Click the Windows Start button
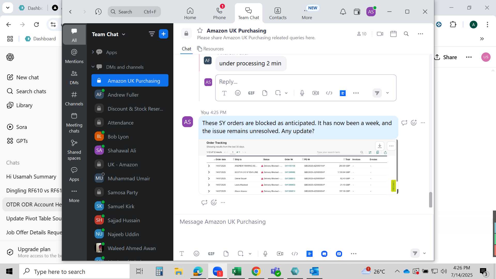496x279 pixels. pos(9,271)
